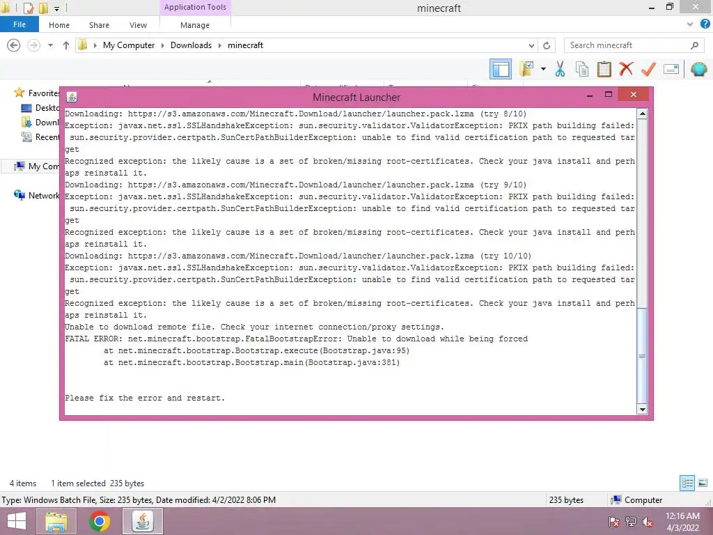Switch to the View ribbon tab

138,25
